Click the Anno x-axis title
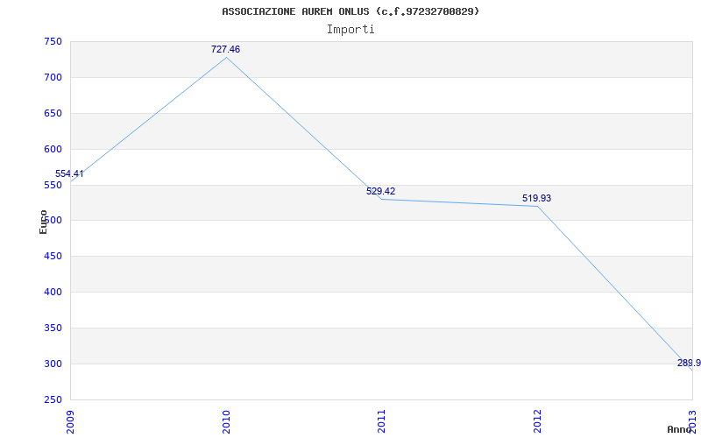 click(x=679, y=429)
